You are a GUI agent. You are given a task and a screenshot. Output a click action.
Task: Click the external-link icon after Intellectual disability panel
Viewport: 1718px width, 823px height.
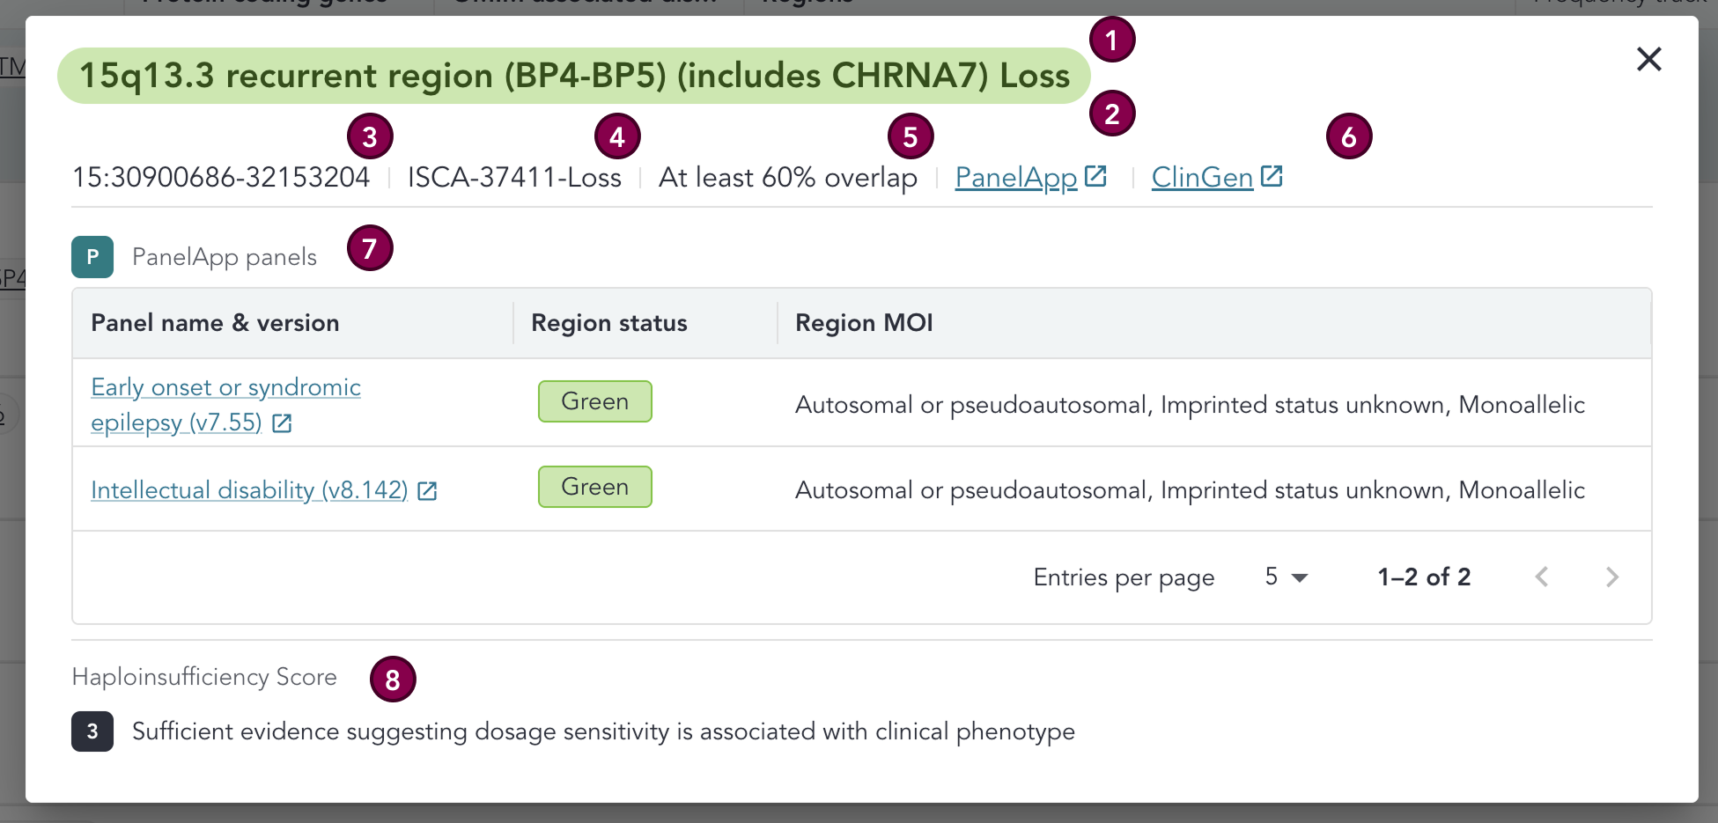[x=427, y=491]
